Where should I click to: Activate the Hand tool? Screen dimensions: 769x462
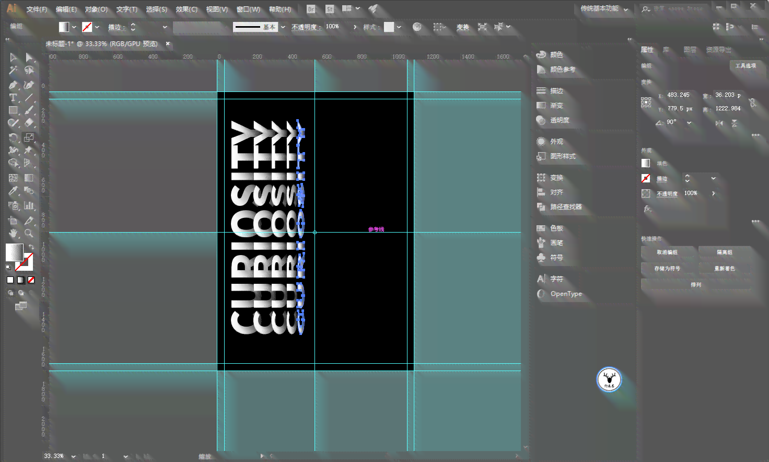coord(13,233)
